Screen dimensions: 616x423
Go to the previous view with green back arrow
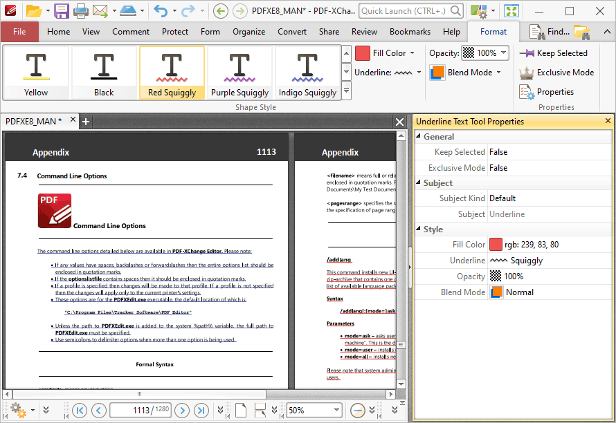coord(221,11)
